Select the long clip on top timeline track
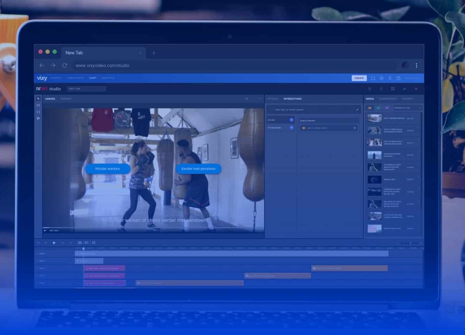 (232, 253)
